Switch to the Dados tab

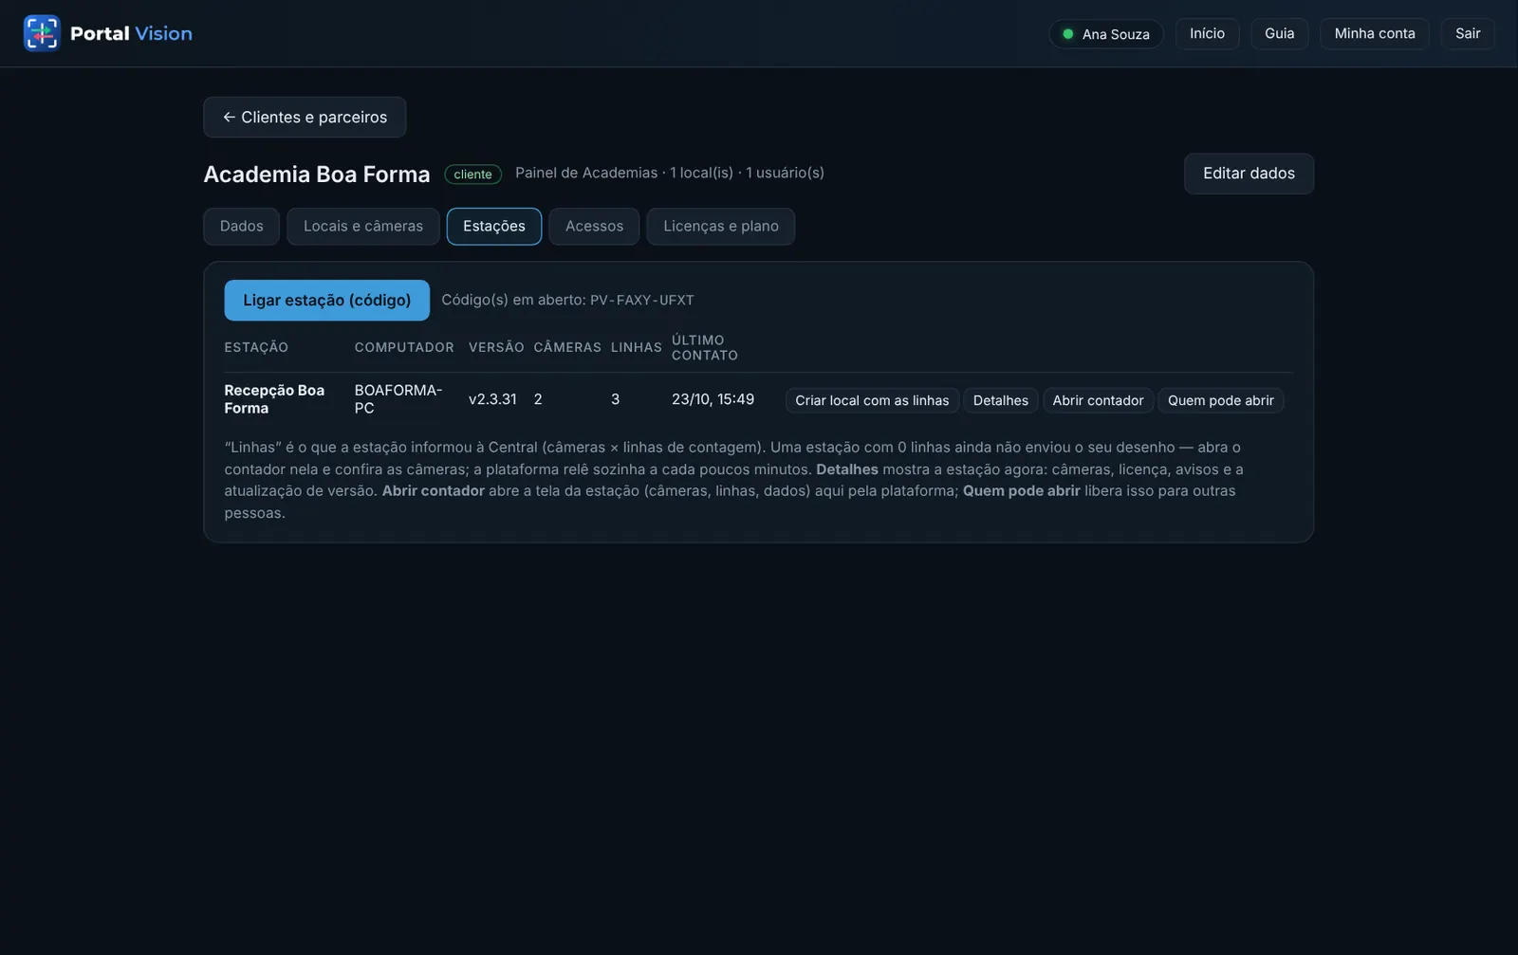(x=241, y=226)
